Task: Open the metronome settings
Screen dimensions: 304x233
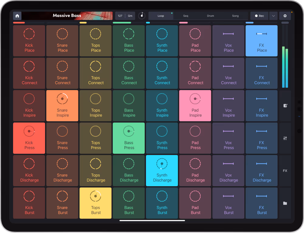Action: (142, 15)
